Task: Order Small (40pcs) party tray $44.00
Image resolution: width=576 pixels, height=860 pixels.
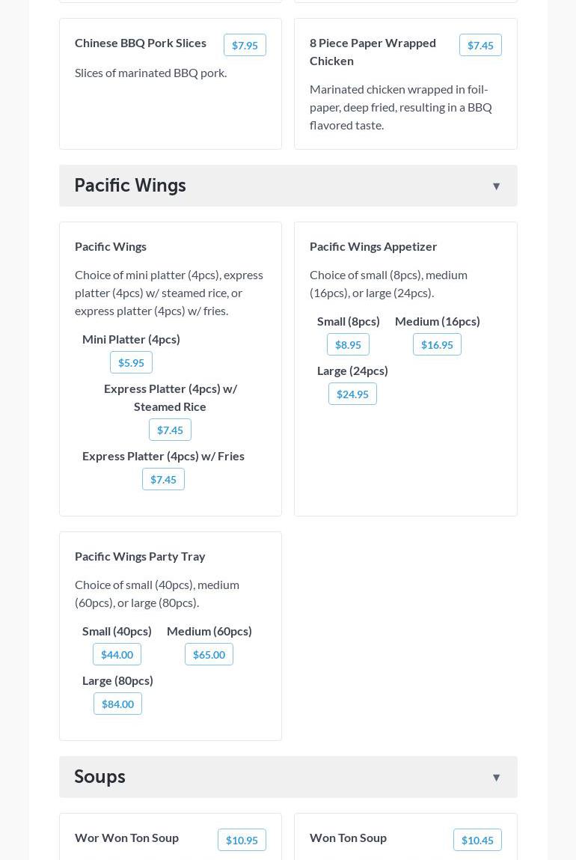Action: pyautogui.click(x=117, y=655)
